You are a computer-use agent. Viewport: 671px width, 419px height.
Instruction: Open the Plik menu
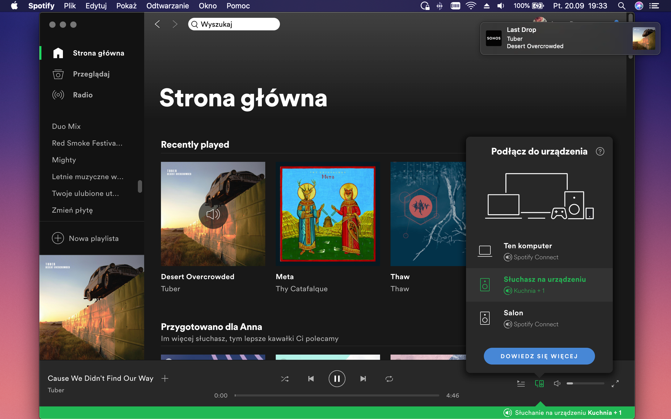point(70,6)
